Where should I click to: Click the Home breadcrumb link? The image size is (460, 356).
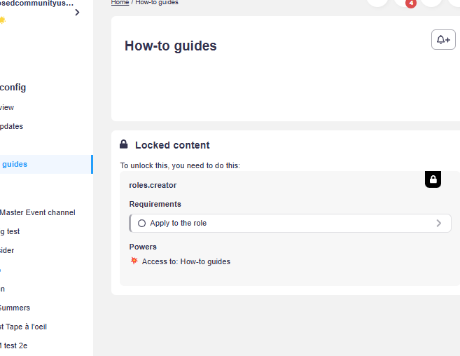[120, 3]
